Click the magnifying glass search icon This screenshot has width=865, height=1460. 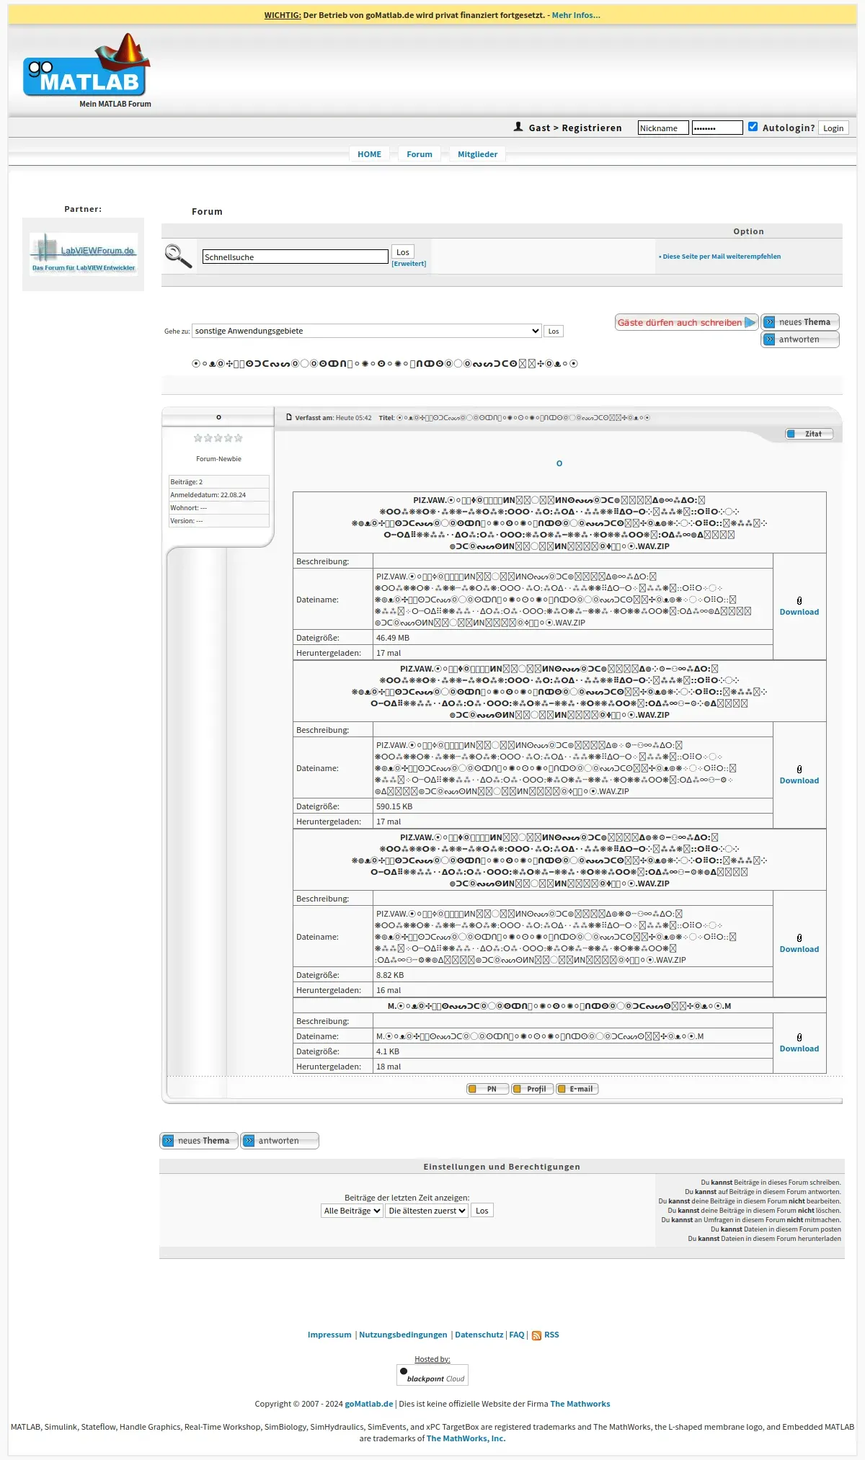(x=178, y=256)
